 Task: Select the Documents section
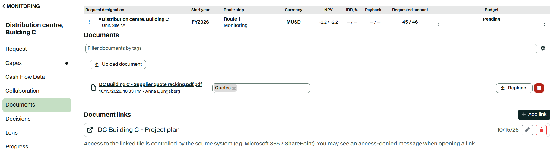tap(37, 105)
